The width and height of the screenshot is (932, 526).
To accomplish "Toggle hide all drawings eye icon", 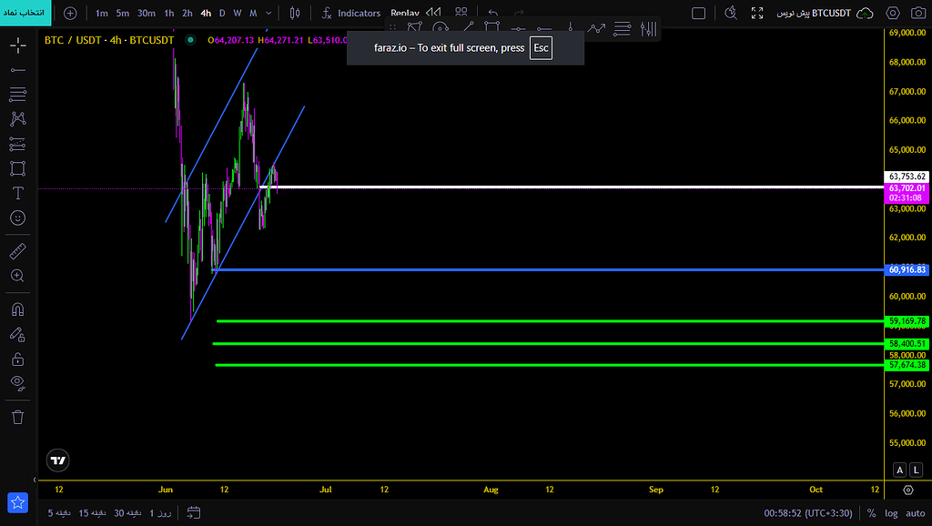I will coord(18,383).
